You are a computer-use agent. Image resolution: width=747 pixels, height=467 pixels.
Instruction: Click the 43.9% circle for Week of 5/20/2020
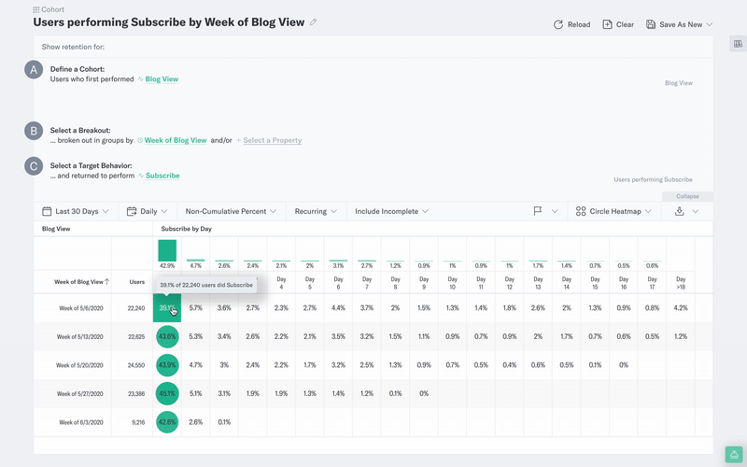tap(167, 365)
